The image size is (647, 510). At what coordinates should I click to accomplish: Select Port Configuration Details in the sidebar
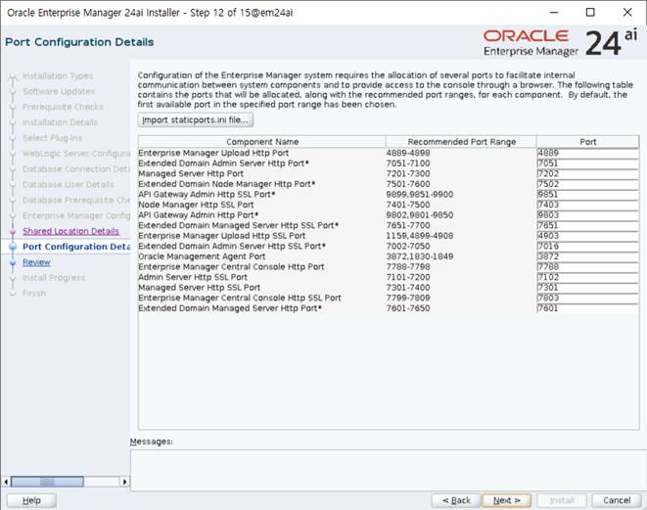tap(76, 247)
